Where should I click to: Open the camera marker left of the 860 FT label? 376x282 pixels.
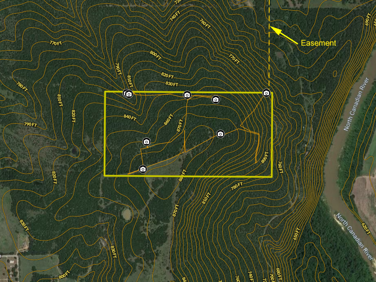(146, 142)
